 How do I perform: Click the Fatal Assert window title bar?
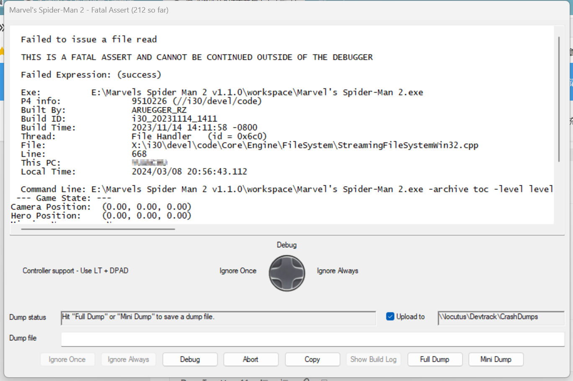pyautogui.click(x=287, y=10)
